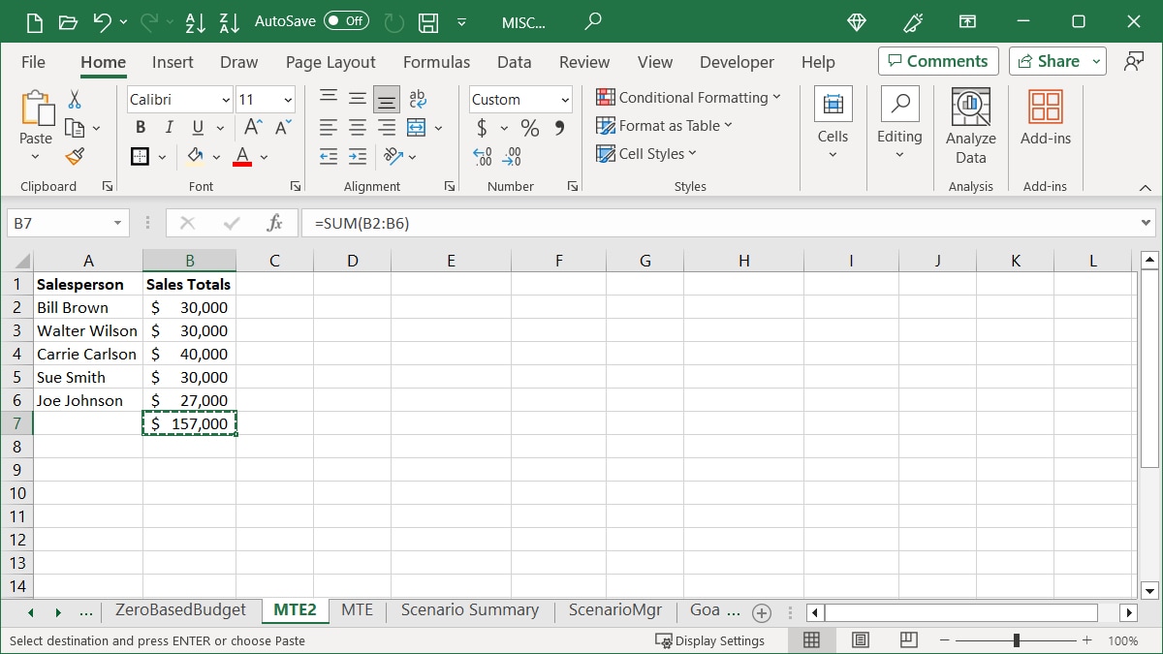This screenshot has height=654, width=1163.
Task: Apply Percent Style to the selection
Action: [x=528, y=127]
